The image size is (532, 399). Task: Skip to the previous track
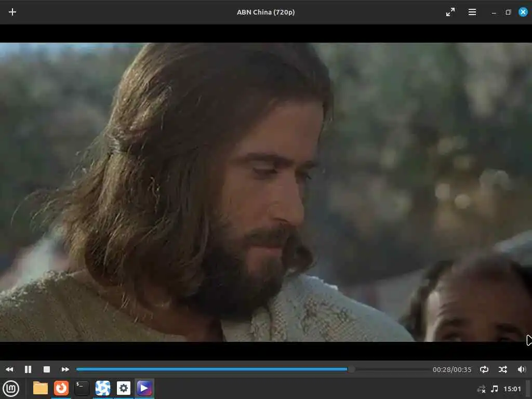[x=9, y=369]
